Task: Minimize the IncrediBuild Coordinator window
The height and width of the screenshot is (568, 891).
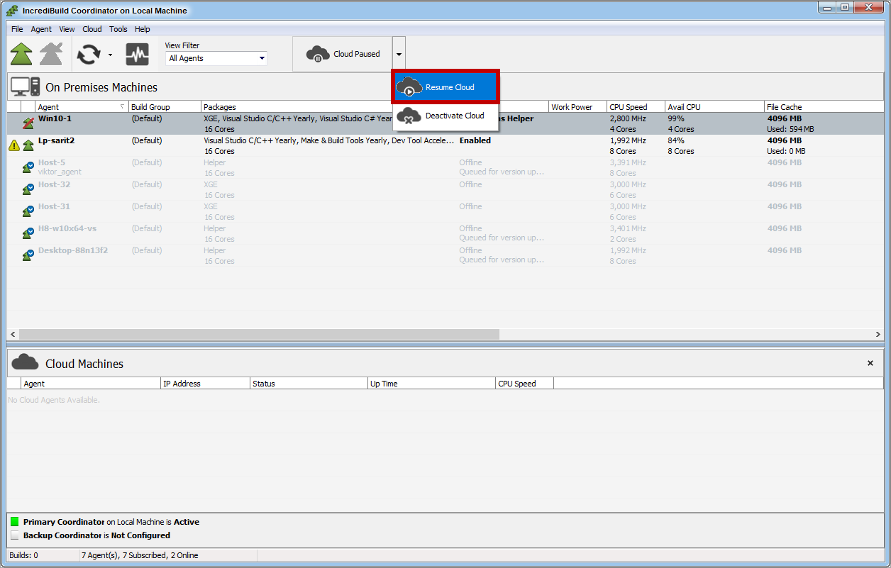Action: (x=827, y=8)
